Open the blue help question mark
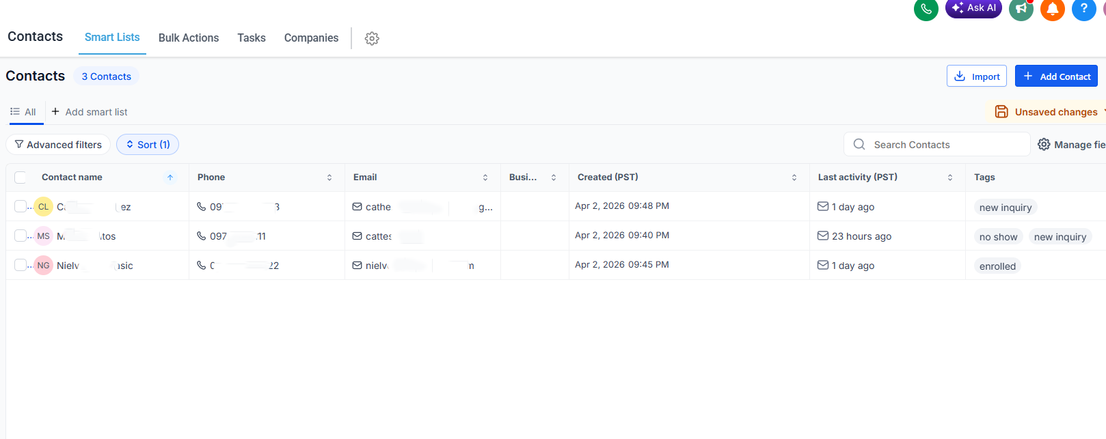 coord(1083,9)
